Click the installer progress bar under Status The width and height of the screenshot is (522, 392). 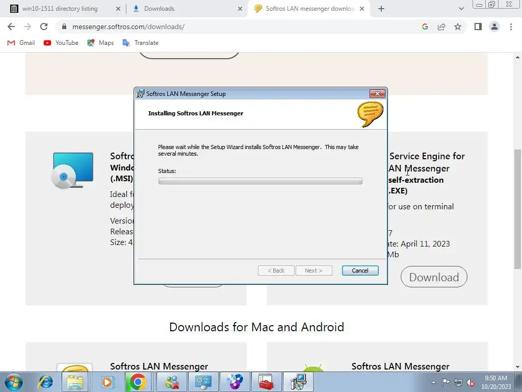260,181
